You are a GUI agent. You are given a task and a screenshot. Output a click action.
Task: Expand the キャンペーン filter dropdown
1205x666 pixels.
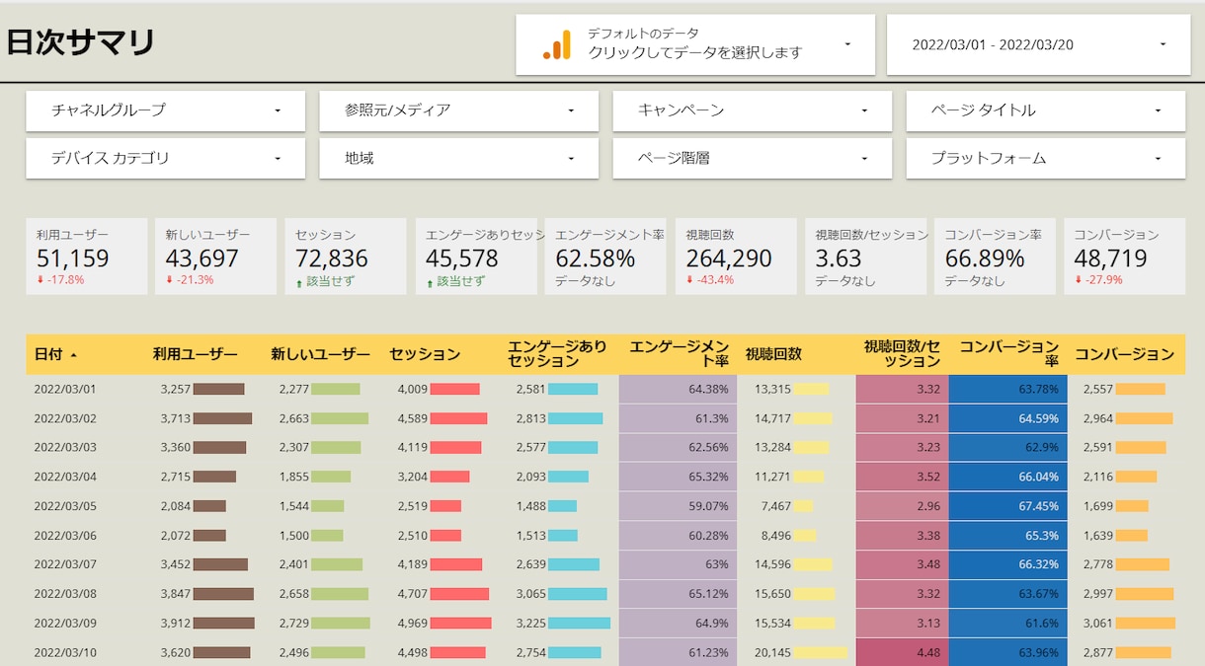click(x=752, y=111)
